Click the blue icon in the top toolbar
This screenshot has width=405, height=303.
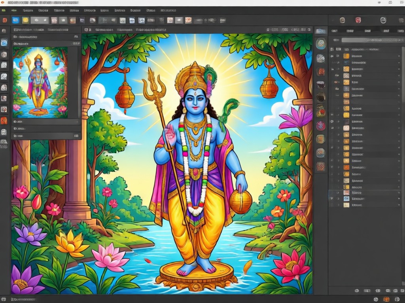click(x=15, y=20)
